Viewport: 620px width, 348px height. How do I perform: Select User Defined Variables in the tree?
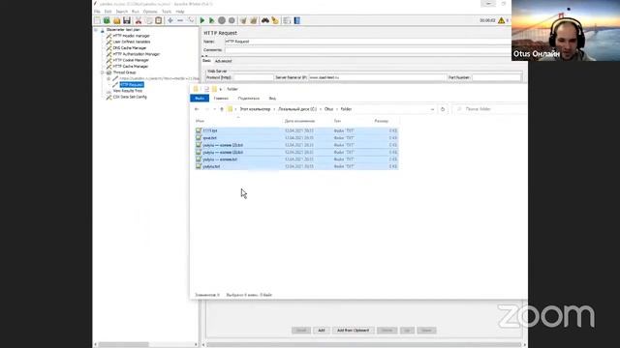(x=132, y=42)
